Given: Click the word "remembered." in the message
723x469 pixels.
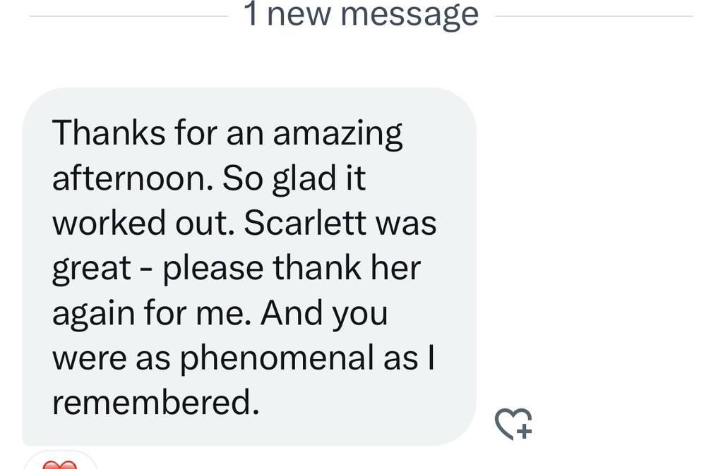Looking at the screenshot, I should 153,403.
